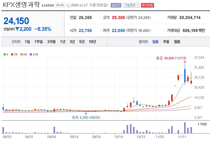The height and width of the screenshot is (141, 210).
Task: Click the 상한가 34,250 text
Action: 138,17
